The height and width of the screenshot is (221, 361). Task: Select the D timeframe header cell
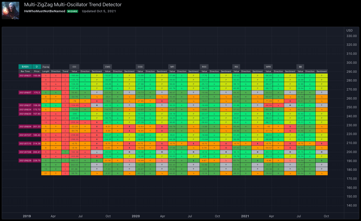point(37,67)
